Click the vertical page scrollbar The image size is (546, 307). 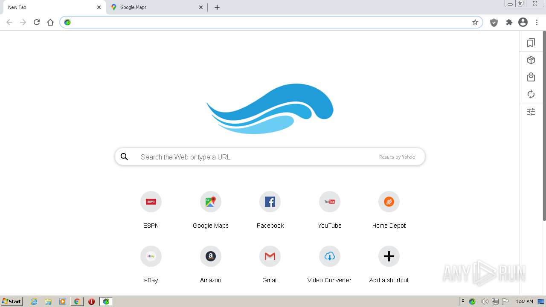[x=544, y=126]
